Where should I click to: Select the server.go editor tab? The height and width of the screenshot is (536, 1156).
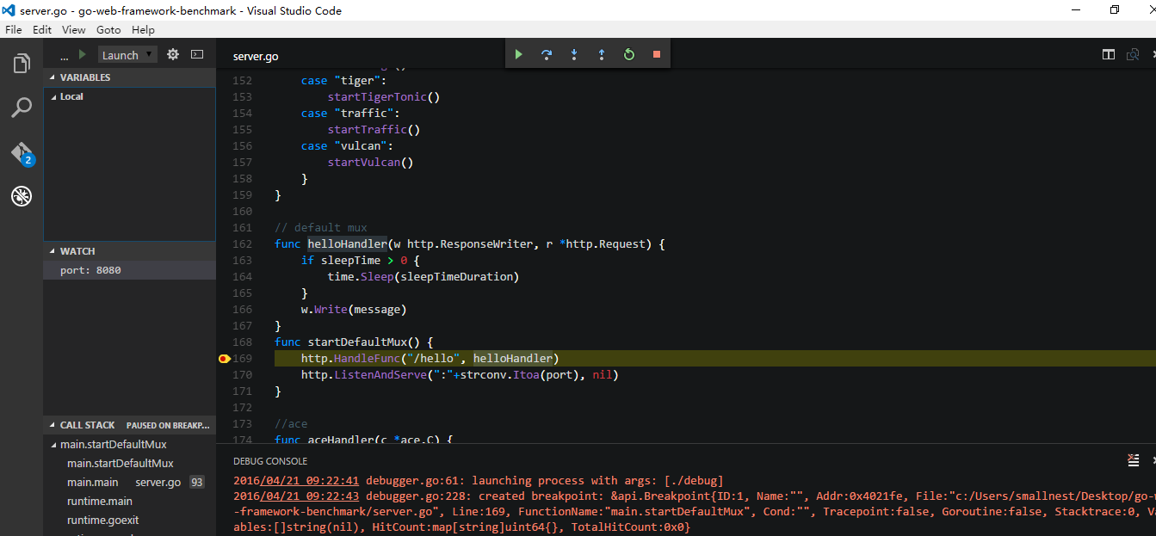tap(256, 56)
